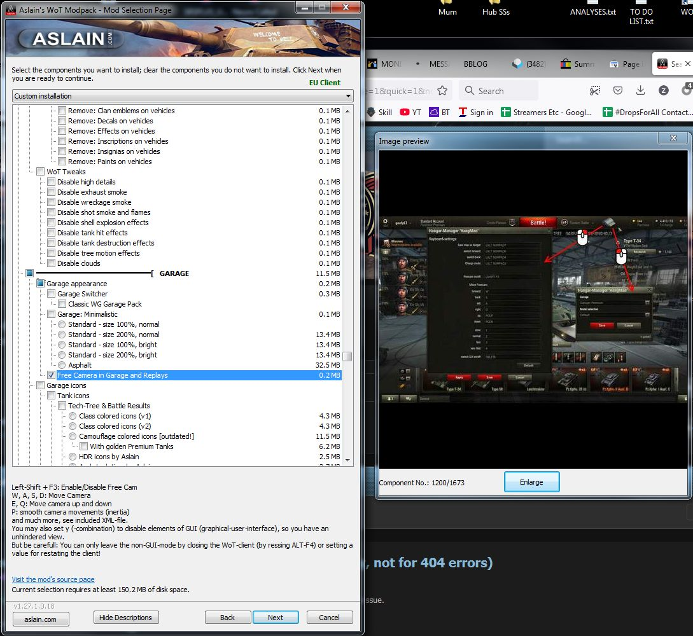693x636 pixels.
Task: Open the aslain.com button
Action: pyautogui.click(x=41, y=619)
